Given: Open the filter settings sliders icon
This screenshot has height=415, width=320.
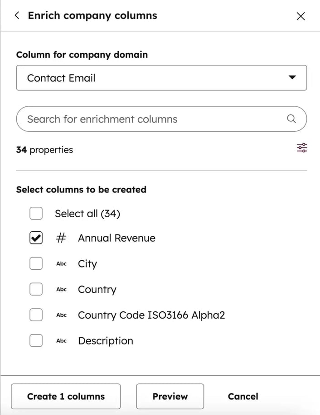Looking at the screenshot, I should [x=301, y=148].
